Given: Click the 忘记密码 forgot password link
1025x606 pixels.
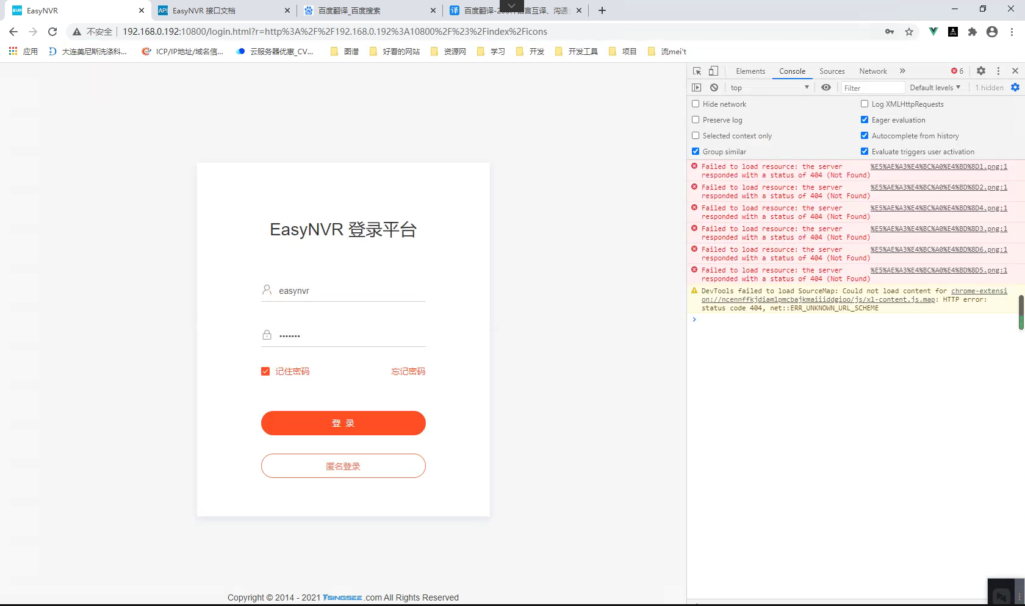Looking at the screenshot, I should pyautogui.click(x=408, y=371).
